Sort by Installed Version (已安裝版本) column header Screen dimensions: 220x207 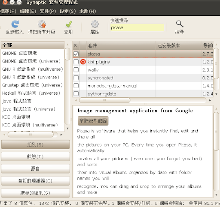point(178,45)
